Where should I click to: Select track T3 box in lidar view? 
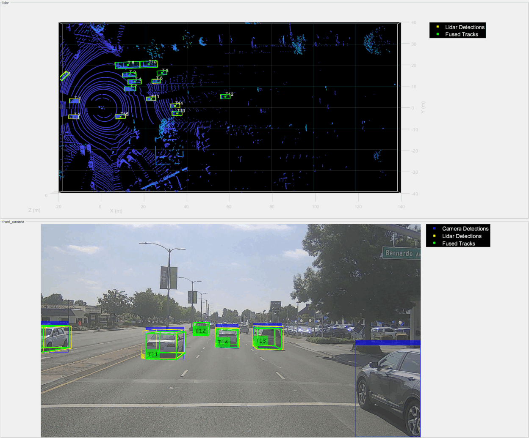162,73
